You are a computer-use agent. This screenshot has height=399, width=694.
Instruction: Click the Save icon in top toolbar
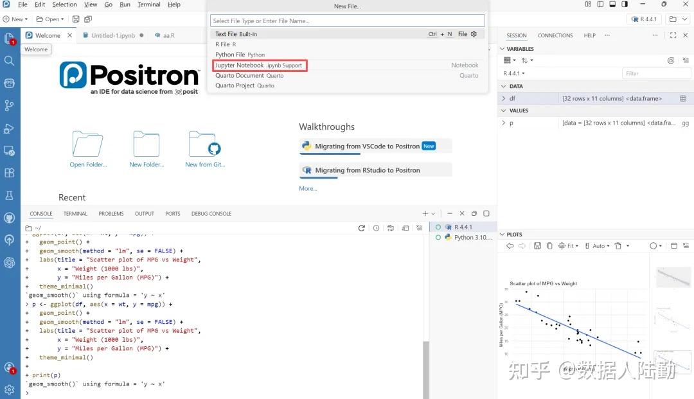(x=76, y=19)
